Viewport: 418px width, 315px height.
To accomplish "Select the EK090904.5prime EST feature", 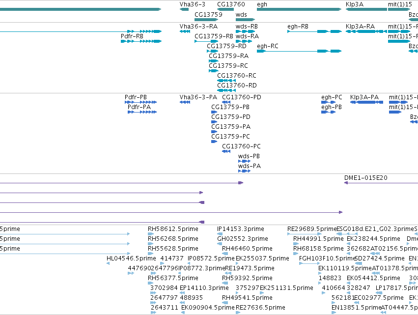I will coord(183,313).
